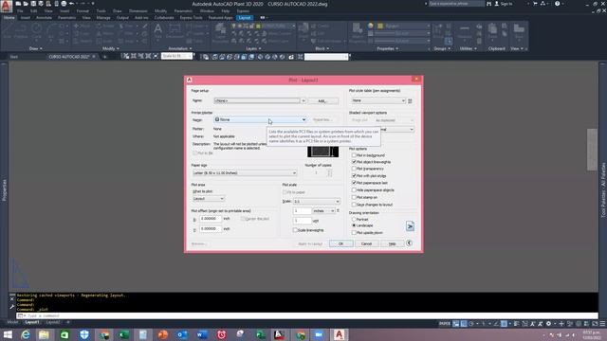Click the plot preview thumbnail
Screen dimensions: 607x341
click(322, 152)
